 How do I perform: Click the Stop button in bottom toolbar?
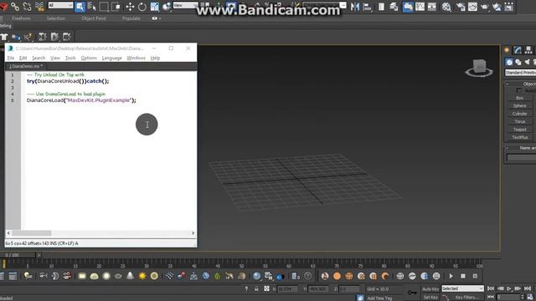(463, 276)
